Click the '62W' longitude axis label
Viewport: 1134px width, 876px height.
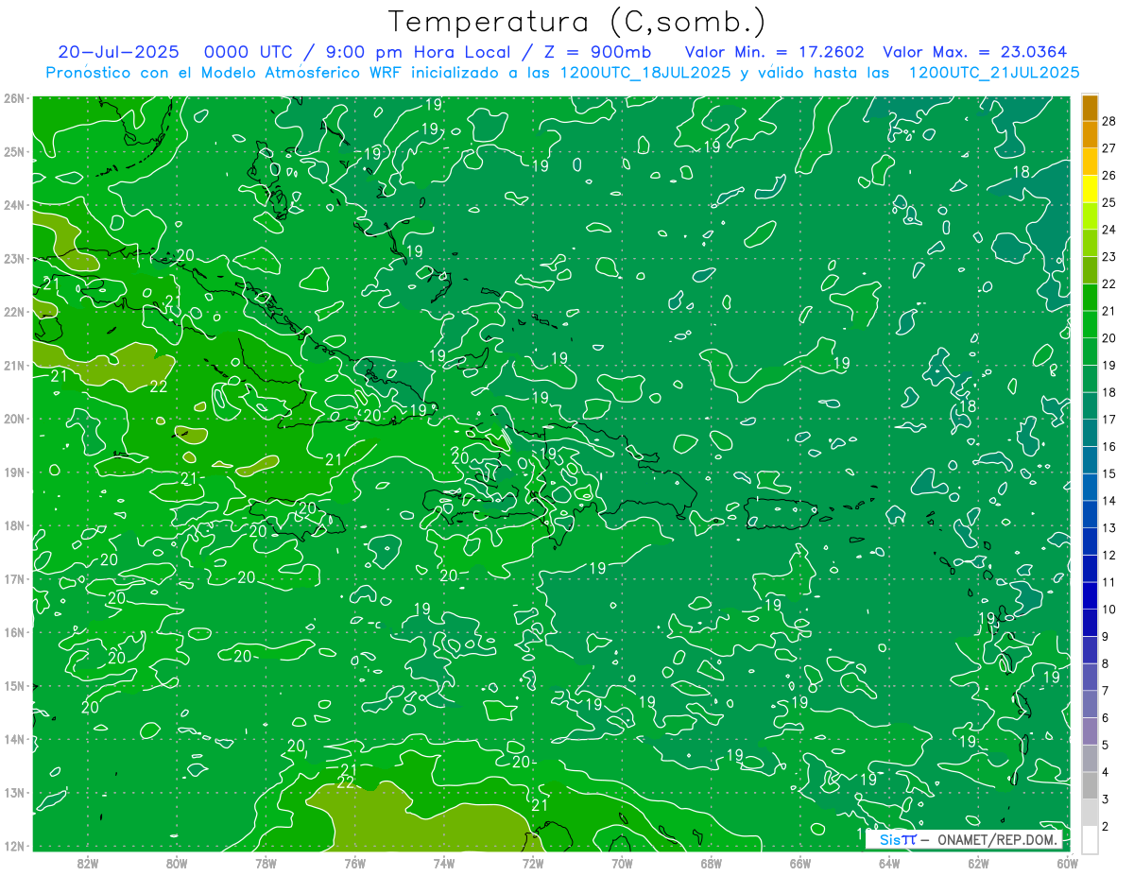978,863
